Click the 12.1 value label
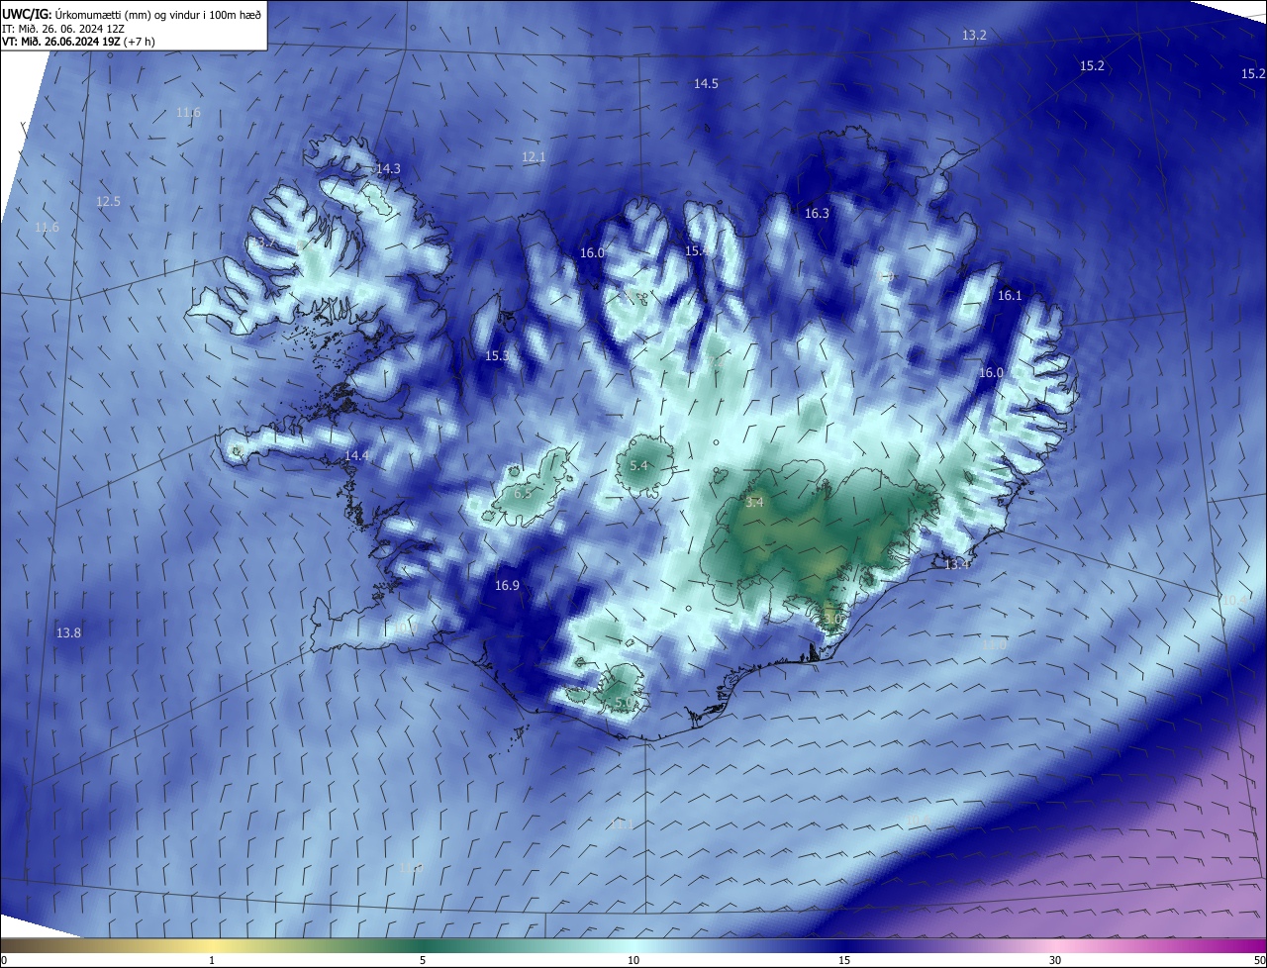The image size is (1267, 968). pyautogui.click(x=534, y=157)
